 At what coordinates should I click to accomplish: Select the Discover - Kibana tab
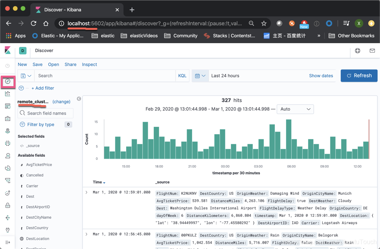pos(77,10)
